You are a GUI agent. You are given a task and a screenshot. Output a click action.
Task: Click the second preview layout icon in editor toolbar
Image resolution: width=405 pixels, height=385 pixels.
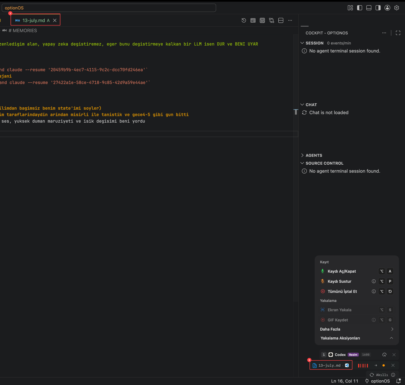pyautogui.click(x=262, y=21)
